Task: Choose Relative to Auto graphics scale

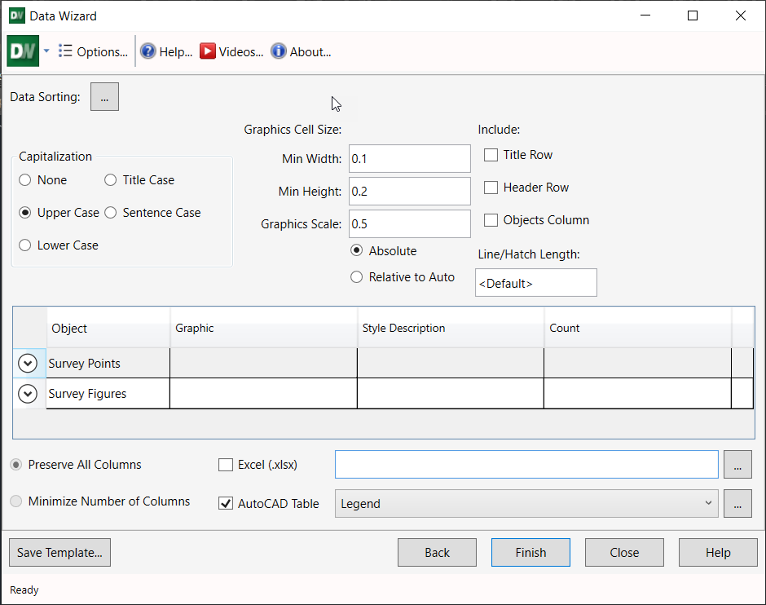Action: click(356, 277)
